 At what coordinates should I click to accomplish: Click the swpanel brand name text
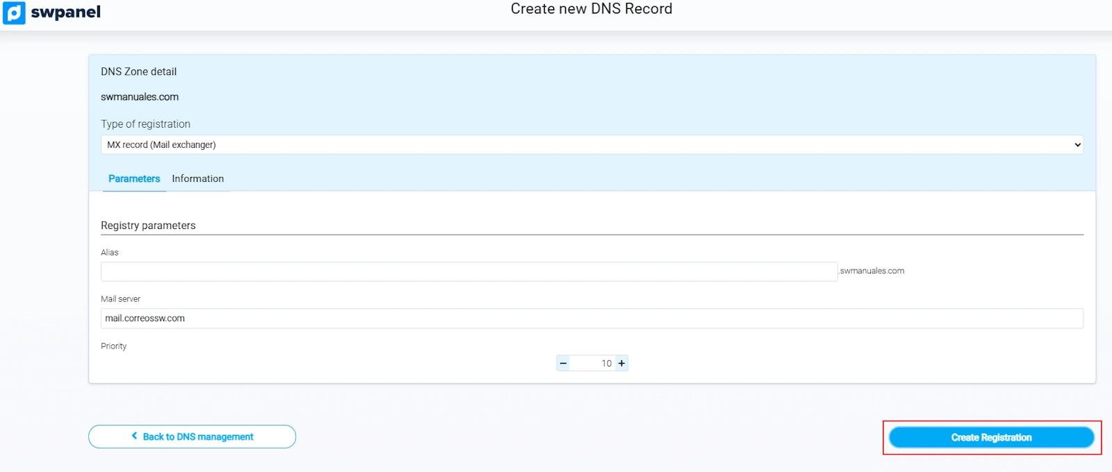point(65,12)
